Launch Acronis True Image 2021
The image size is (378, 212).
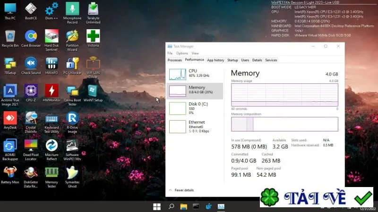[10, 95]
